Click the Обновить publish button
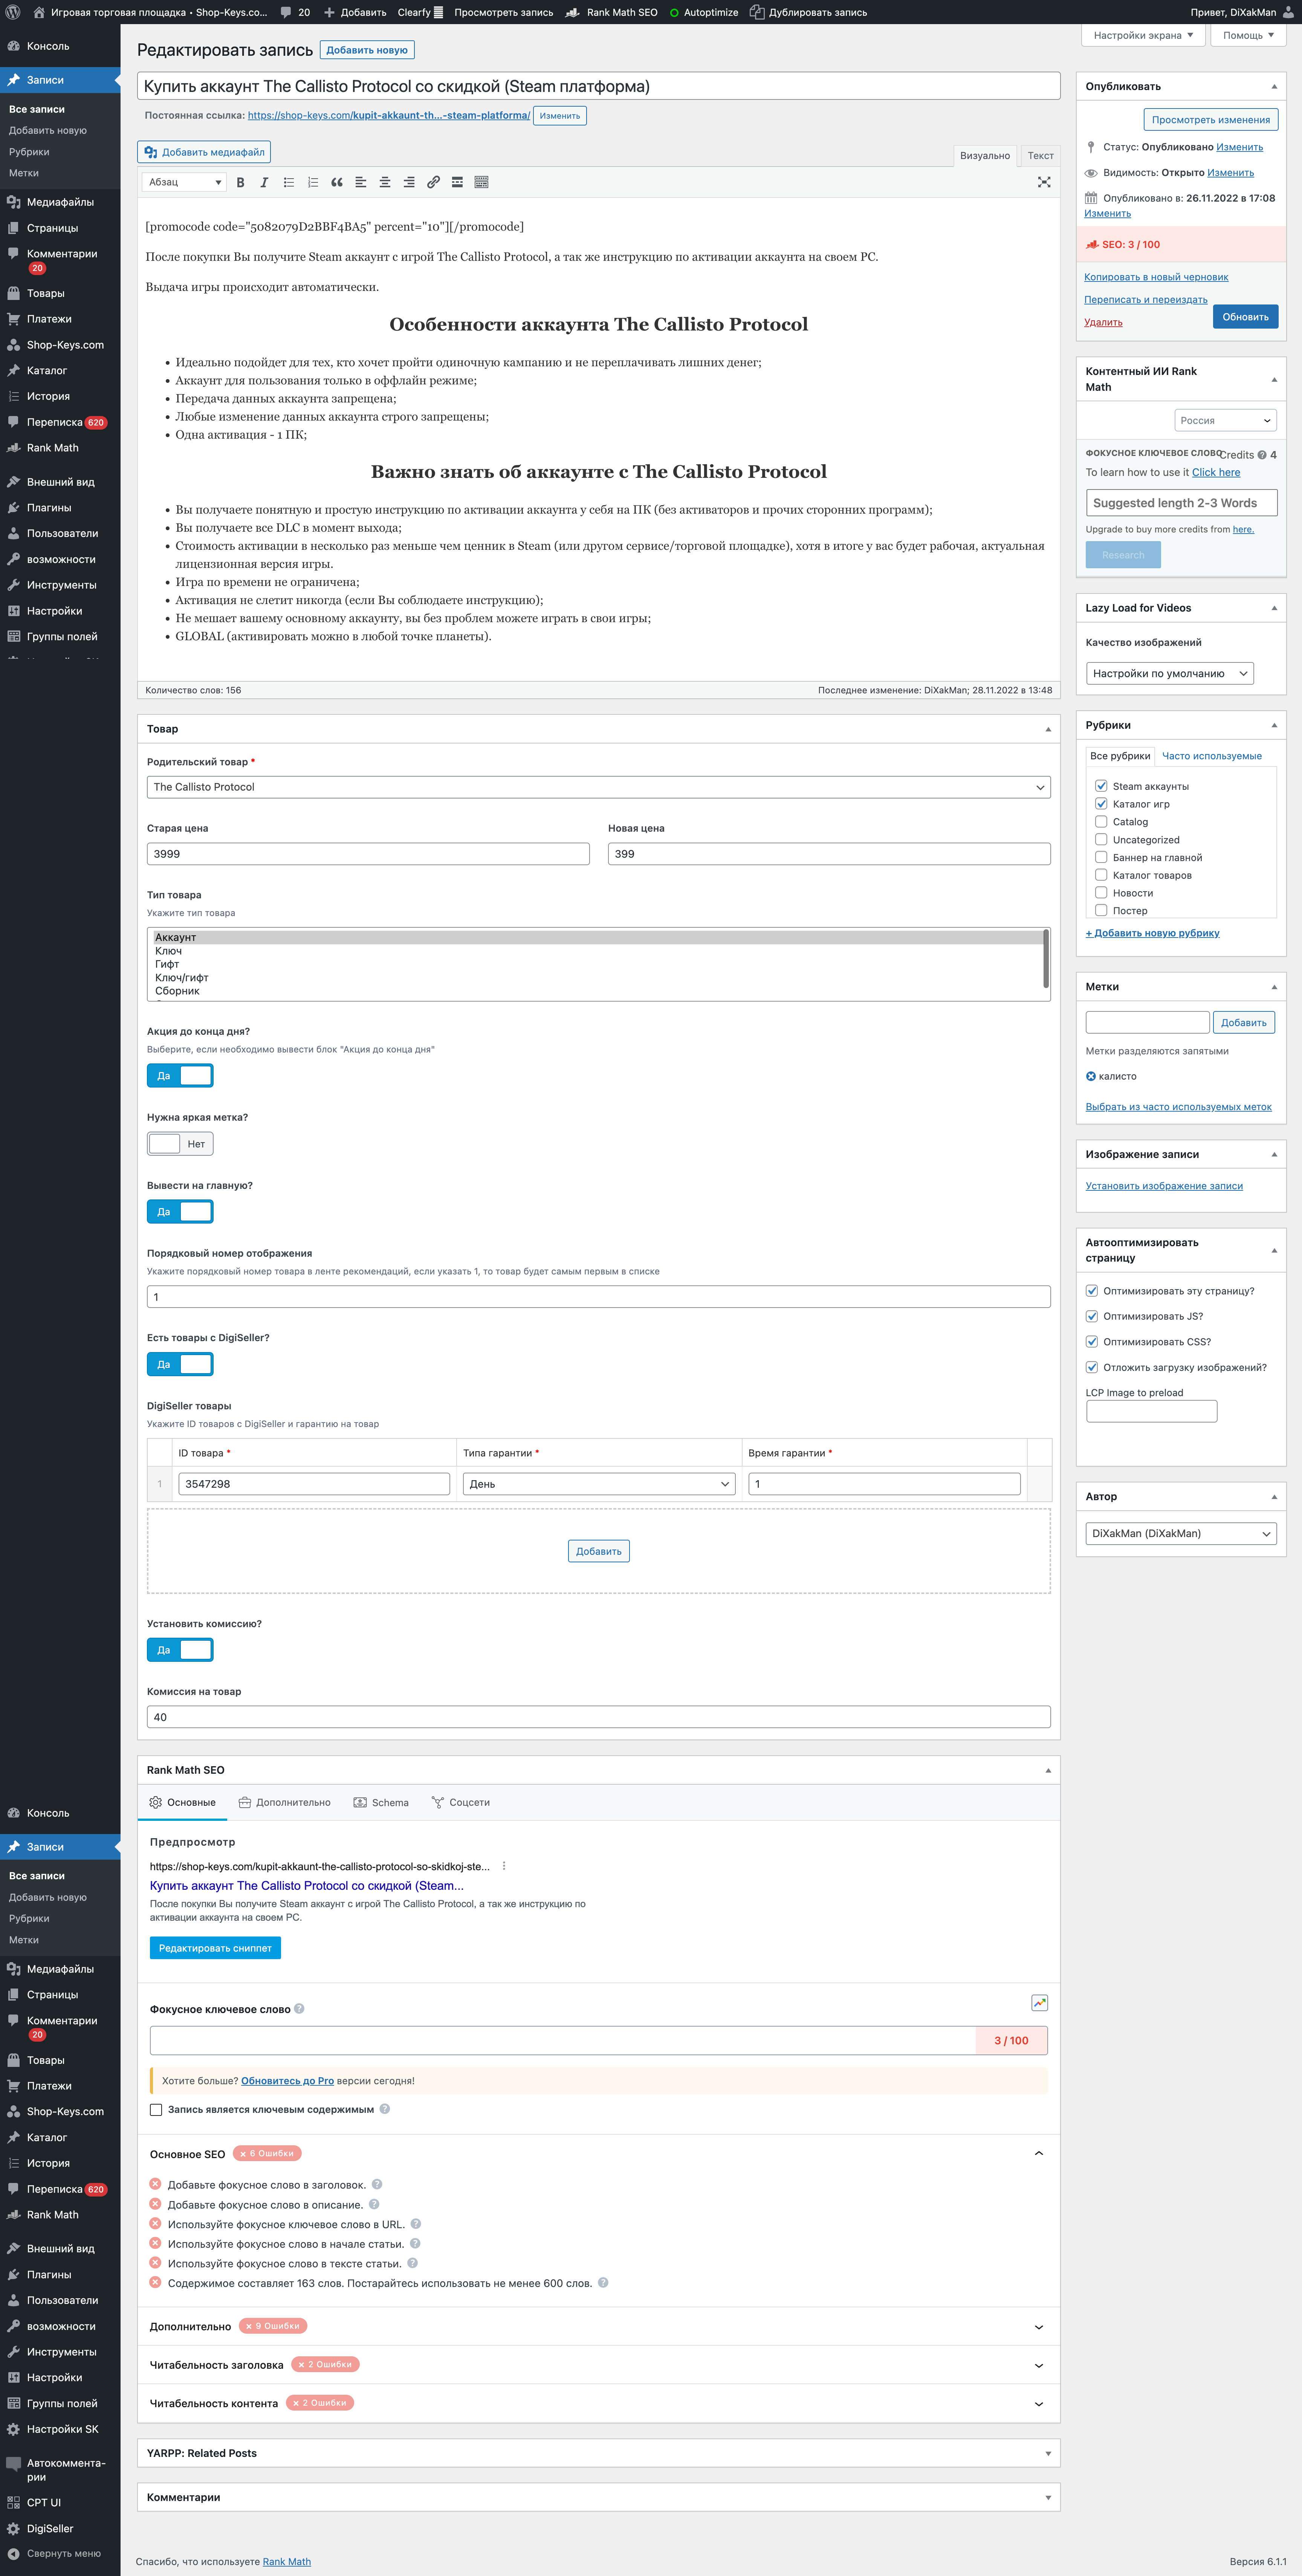 1245,317
